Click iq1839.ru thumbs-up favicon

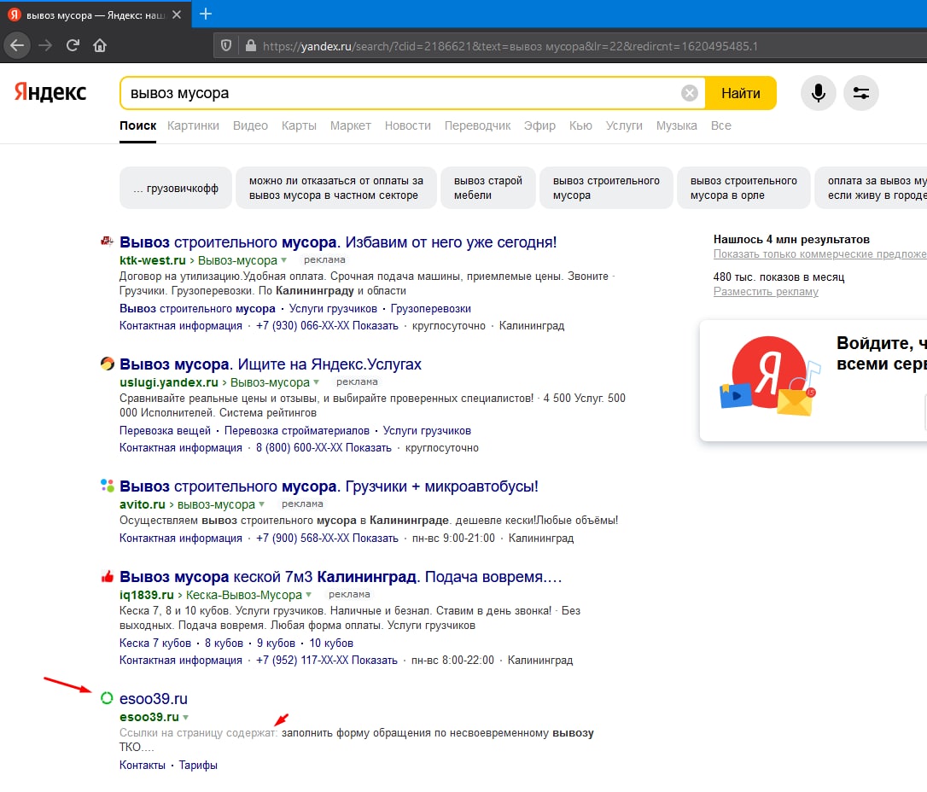point(107,576)
